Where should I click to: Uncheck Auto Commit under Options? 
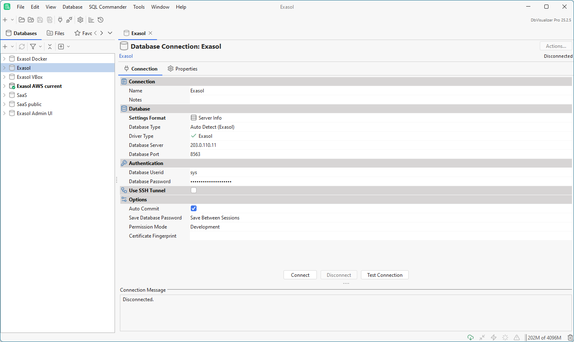194,208
